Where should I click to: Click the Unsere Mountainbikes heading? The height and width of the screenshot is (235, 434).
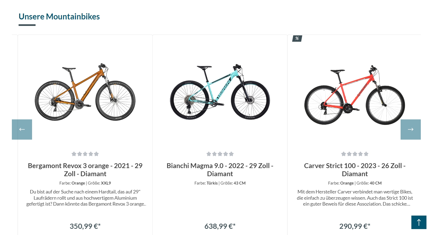point(59,16)
